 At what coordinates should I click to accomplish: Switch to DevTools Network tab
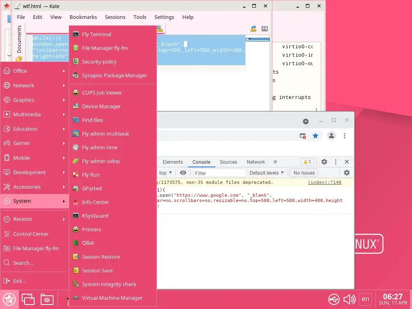[x=255, y=162]
